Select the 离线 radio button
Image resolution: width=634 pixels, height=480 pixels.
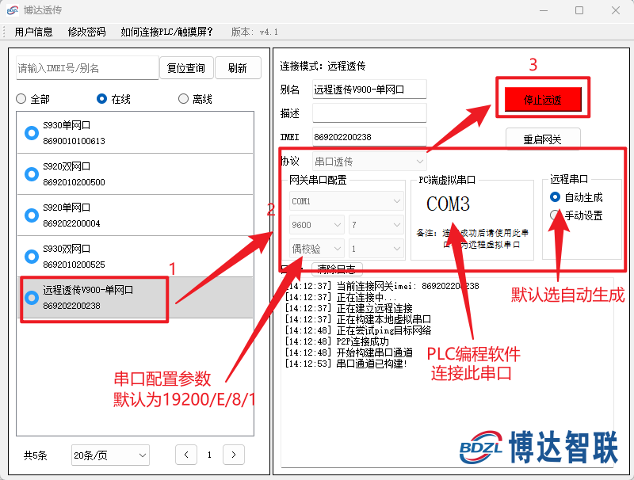[183, 98]
